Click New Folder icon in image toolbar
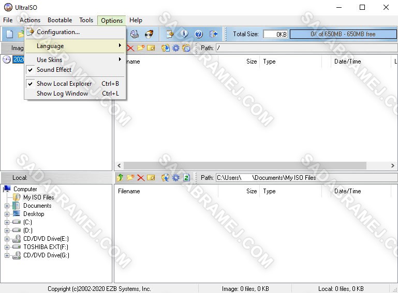This screenshot has width=398, height=293. pos(141,48)
